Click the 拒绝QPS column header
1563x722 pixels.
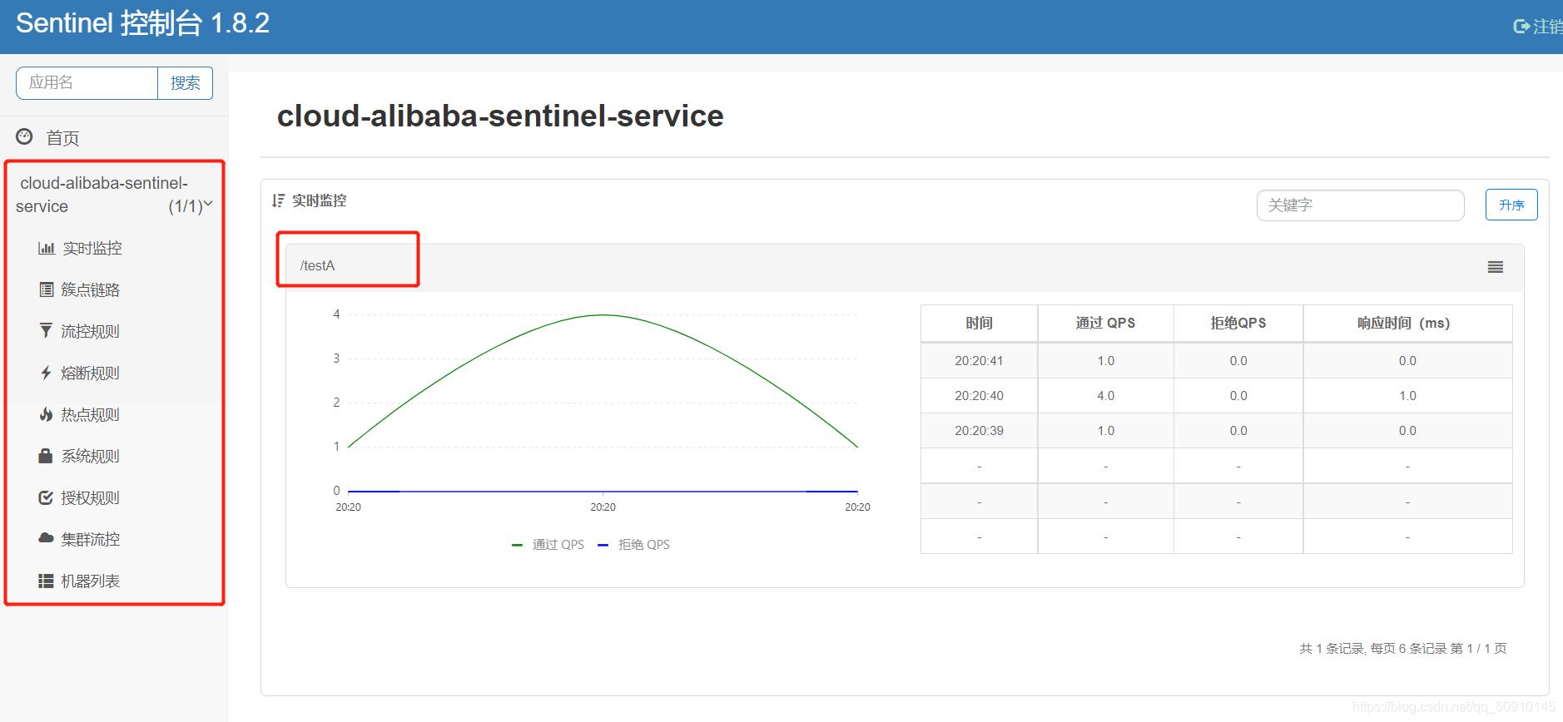tap(1238, 323)
